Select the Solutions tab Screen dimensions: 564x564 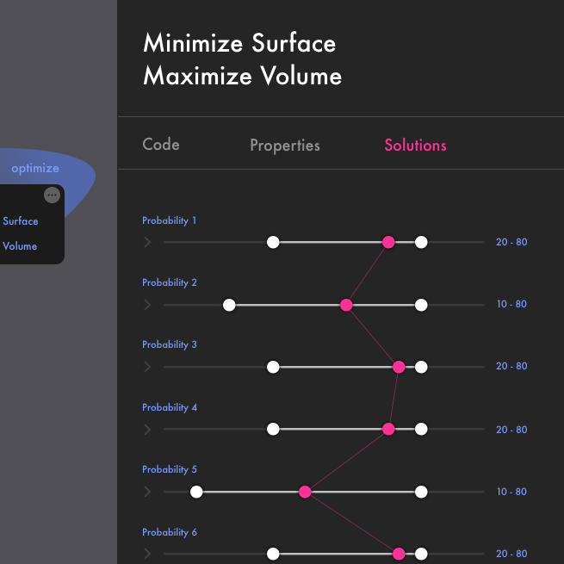point(415,146)
